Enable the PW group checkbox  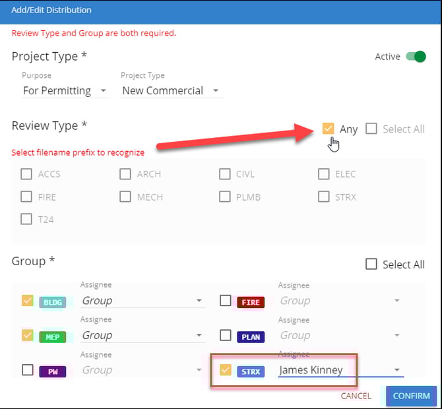pyautogui.click(x=27, y=370)
